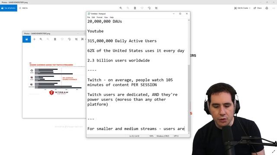Viewport: 277px width, 155px height.
Task: Open Notepad Format menu
Action: tap(100, 17)
